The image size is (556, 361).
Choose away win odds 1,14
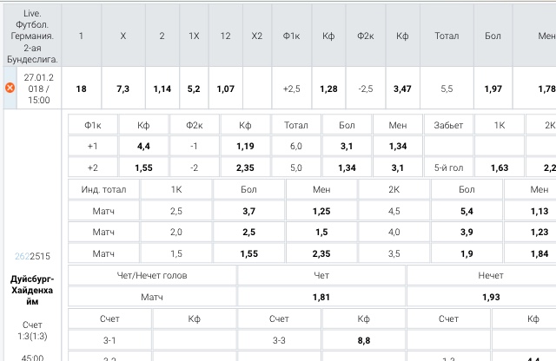coord(162,89)
